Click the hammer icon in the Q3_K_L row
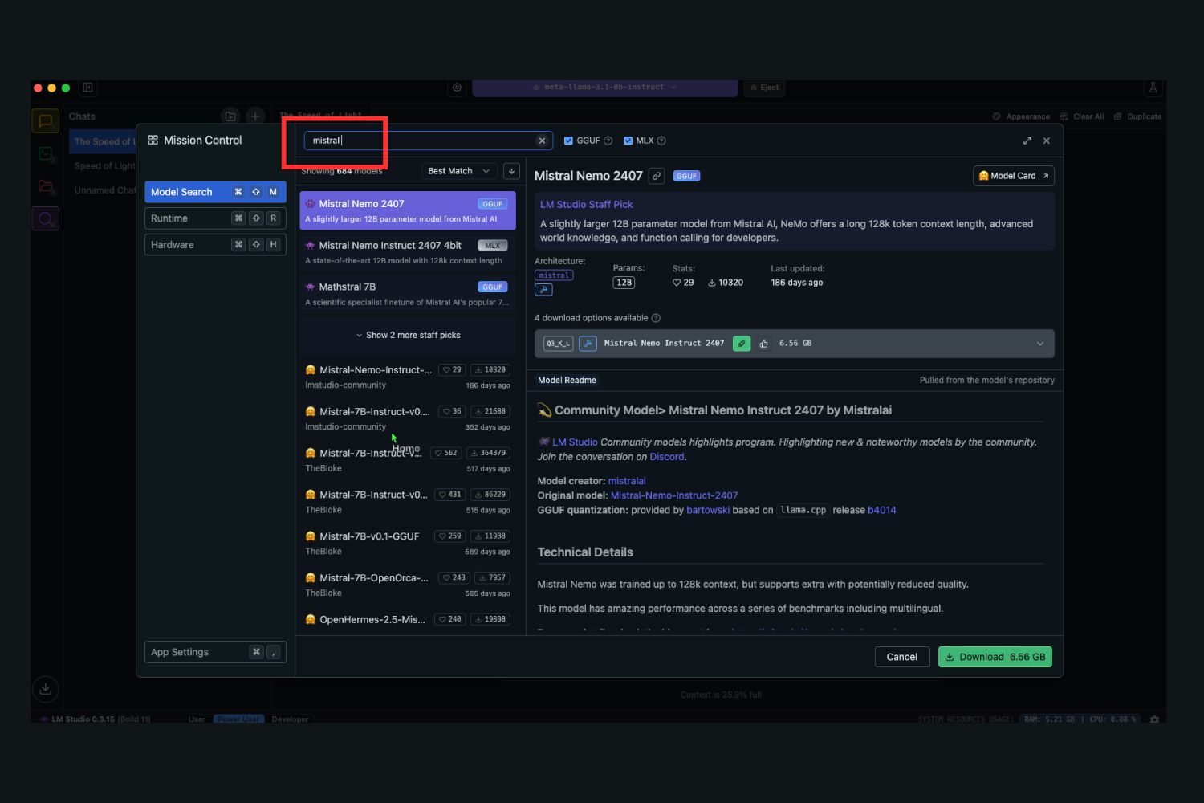The width and height of the screenshot is (1204, 803). [588, 344]
